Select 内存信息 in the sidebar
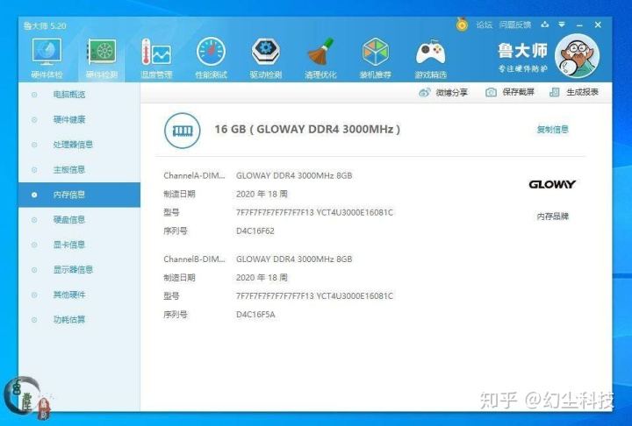 [x=79, y=195]
